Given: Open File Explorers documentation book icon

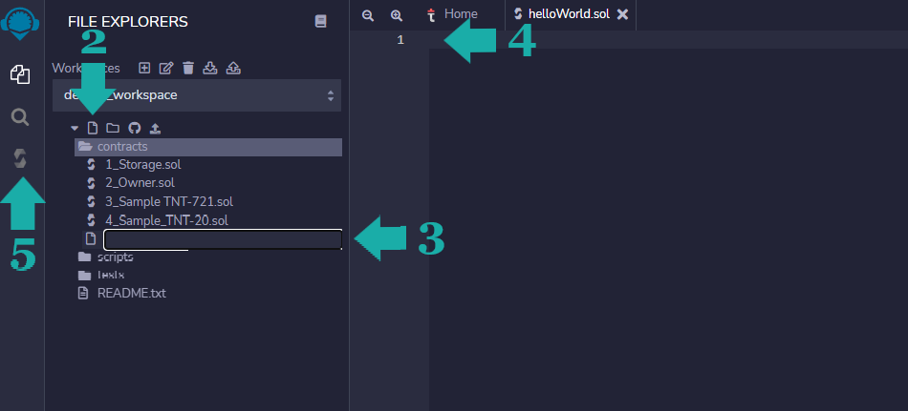Looking at the screenshot, I should (320, 21).
